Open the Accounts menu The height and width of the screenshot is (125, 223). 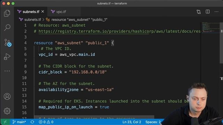pyautogui.click(x=7, y=97)
